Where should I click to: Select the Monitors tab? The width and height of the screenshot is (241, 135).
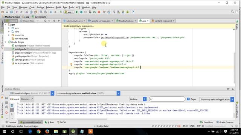click(27, 99)
